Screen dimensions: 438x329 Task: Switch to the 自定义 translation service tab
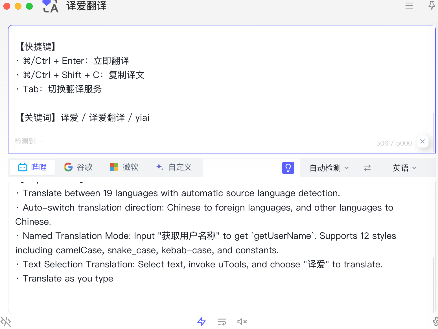174,167
